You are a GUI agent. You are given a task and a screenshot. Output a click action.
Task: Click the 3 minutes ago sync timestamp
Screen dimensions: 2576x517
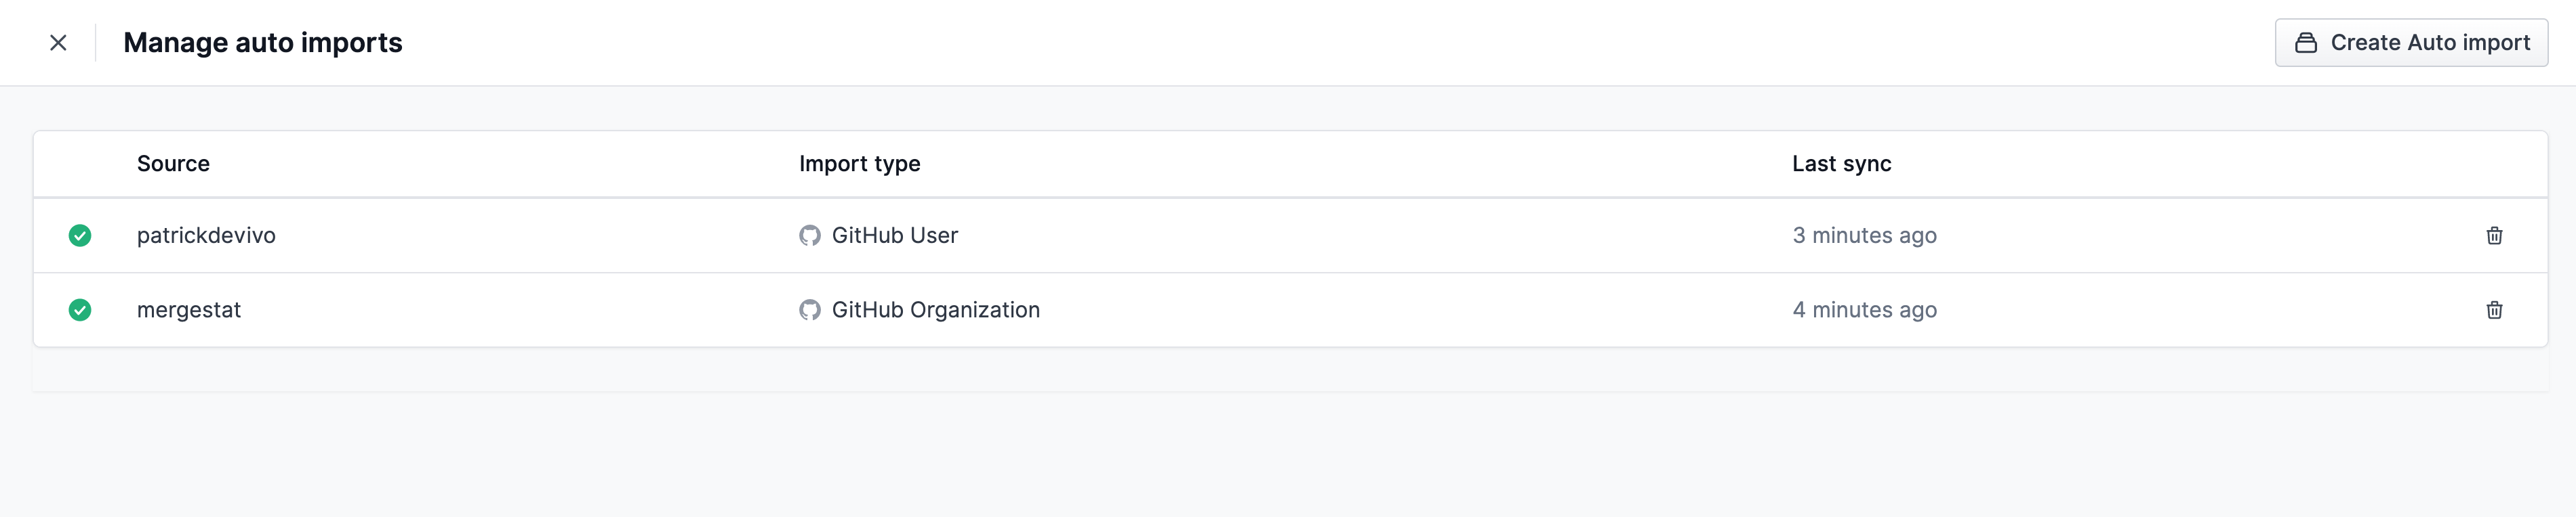(1864, 235)
